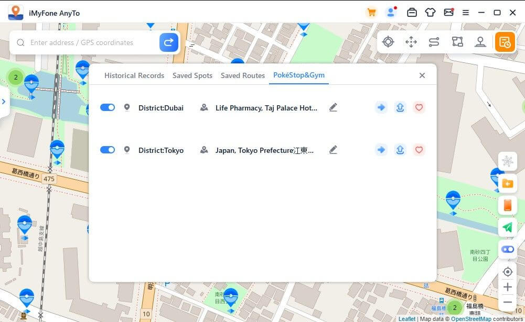
Task: Open the mail messages icon
Action: coord(448,13)
